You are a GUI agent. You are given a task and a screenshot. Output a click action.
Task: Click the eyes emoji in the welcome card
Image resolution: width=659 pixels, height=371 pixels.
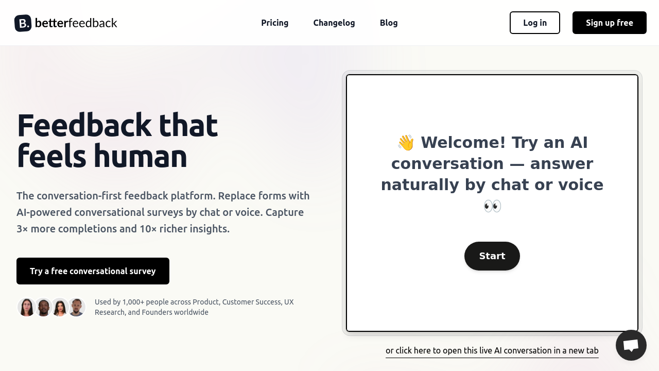[492, 206]
